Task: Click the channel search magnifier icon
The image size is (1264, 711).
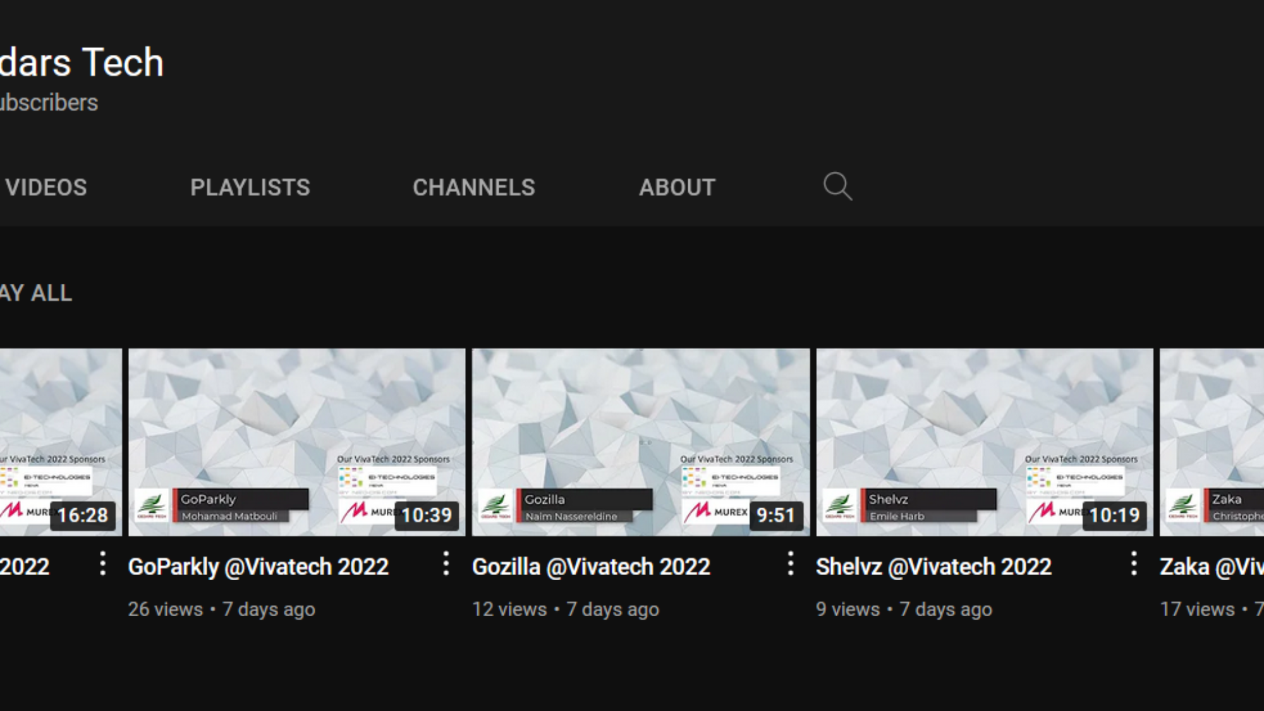Action: click(x=838, y=186)
